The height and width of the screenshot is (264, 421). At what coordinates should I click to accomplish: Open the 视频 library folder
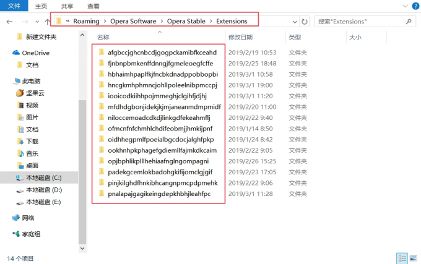pos(28,105)
